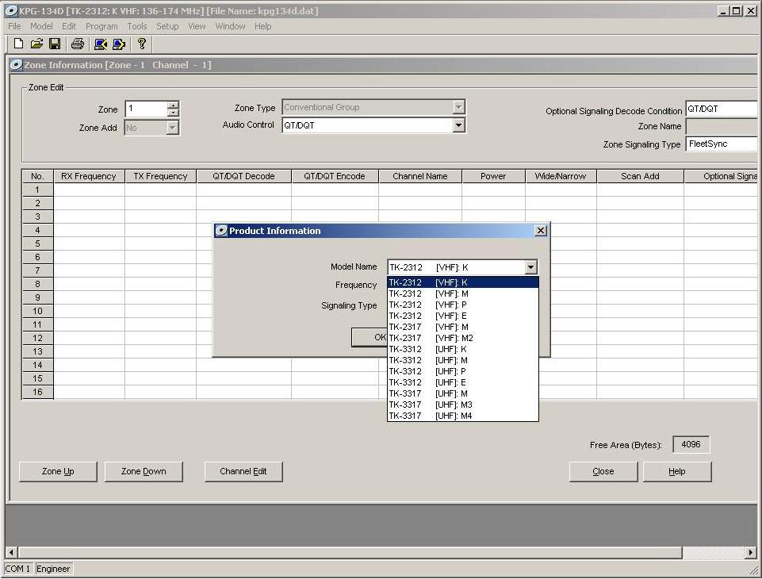Click the horizontal scrollbar right arrow

click(751, 552)
